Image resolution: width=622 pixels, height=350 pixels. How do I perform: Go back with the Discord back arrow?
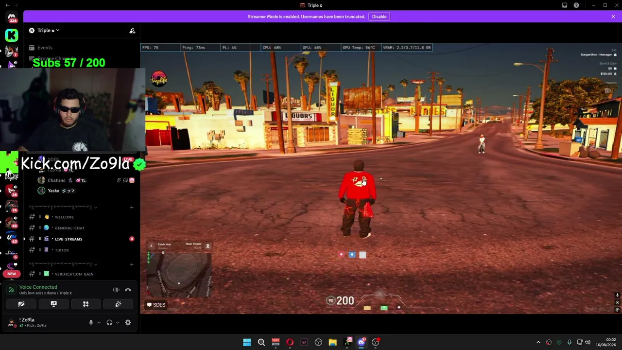point(7,5)
